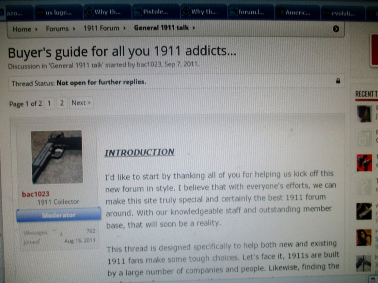Open the male-symbol default avatar in sidebar
378x283 pixels.
tap(364, 139)
